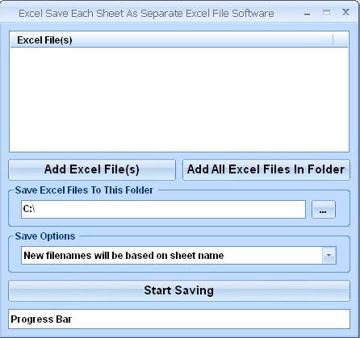Click the Add Excel File(s) button

(x=92, y=169)
